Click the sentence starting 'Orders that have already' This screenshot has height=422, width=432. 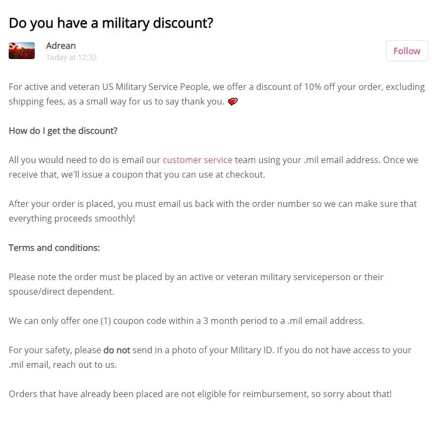[x=199, y=394]
